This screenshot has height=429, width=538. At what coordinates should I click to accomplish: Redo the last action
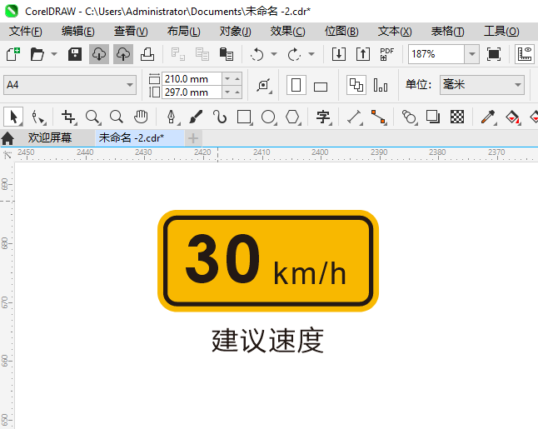[x=294, y=54]
